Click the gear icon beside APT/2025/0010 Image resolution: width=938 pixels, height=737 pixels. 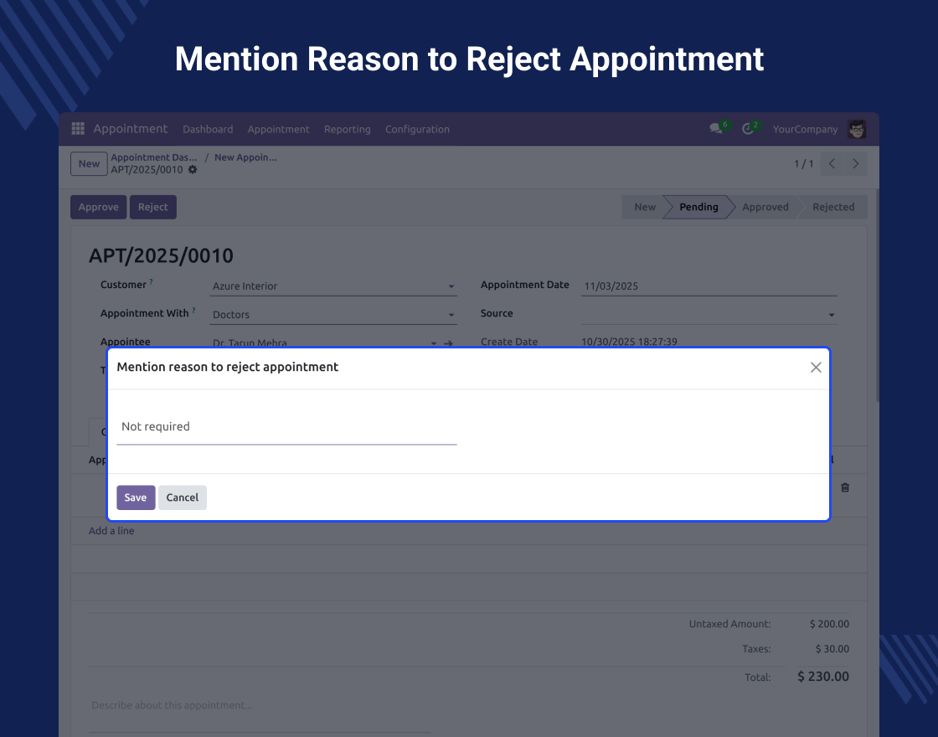coord(193,170)
